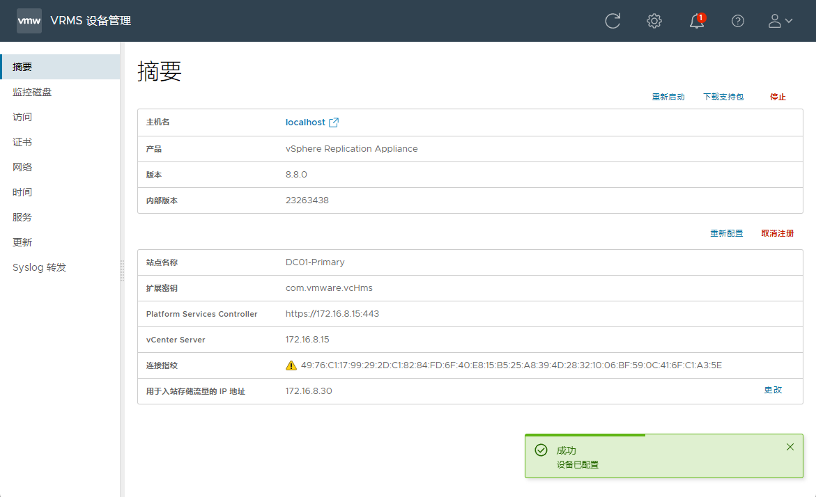The image size is (816, 497).
Task: Click the vCenter Server row label
Action: point(176,340)
